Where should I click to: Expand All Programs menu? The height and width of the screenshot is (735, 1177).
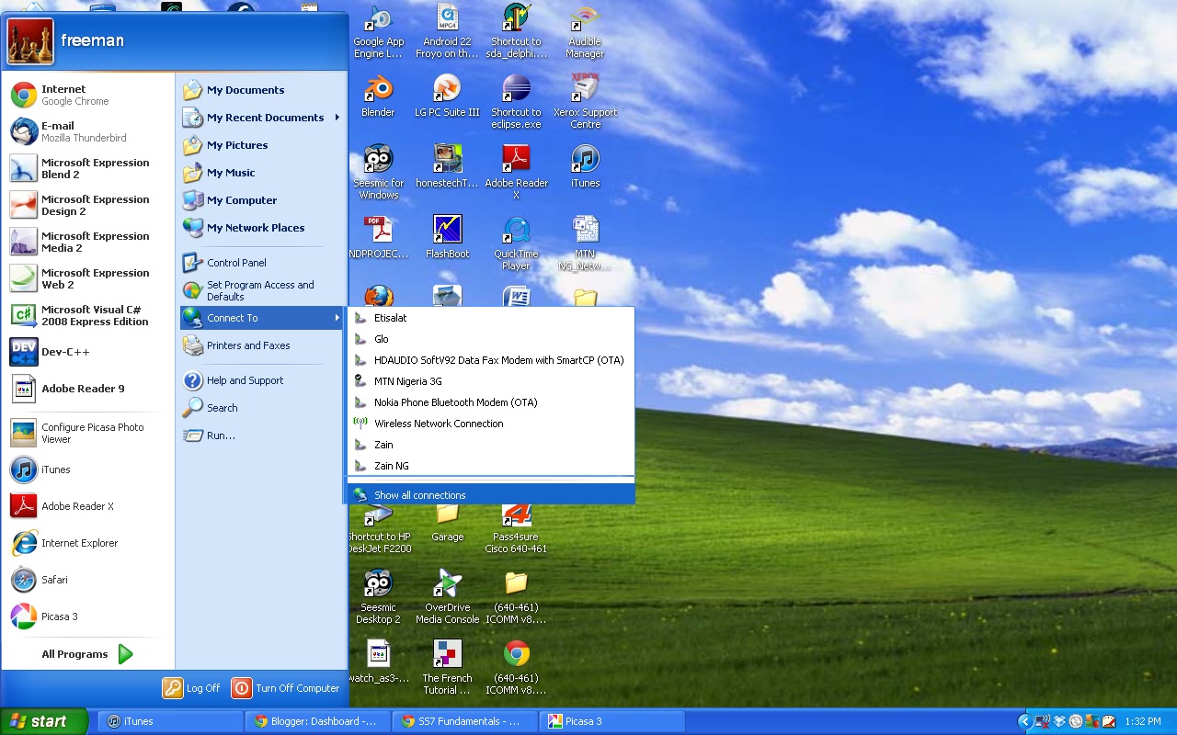click(x=87, y=654)
